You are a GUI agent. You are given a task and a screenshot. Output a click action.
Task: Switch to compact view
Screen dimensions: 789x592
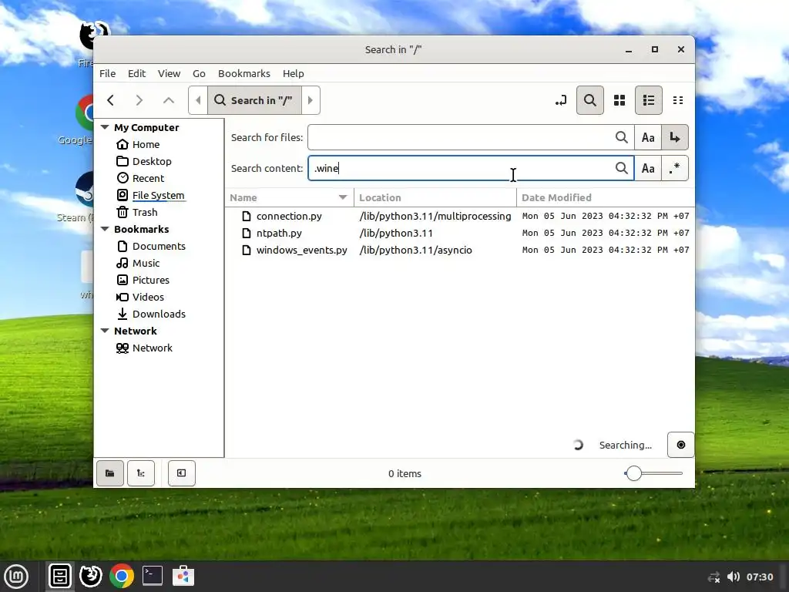tap(678, 100)
